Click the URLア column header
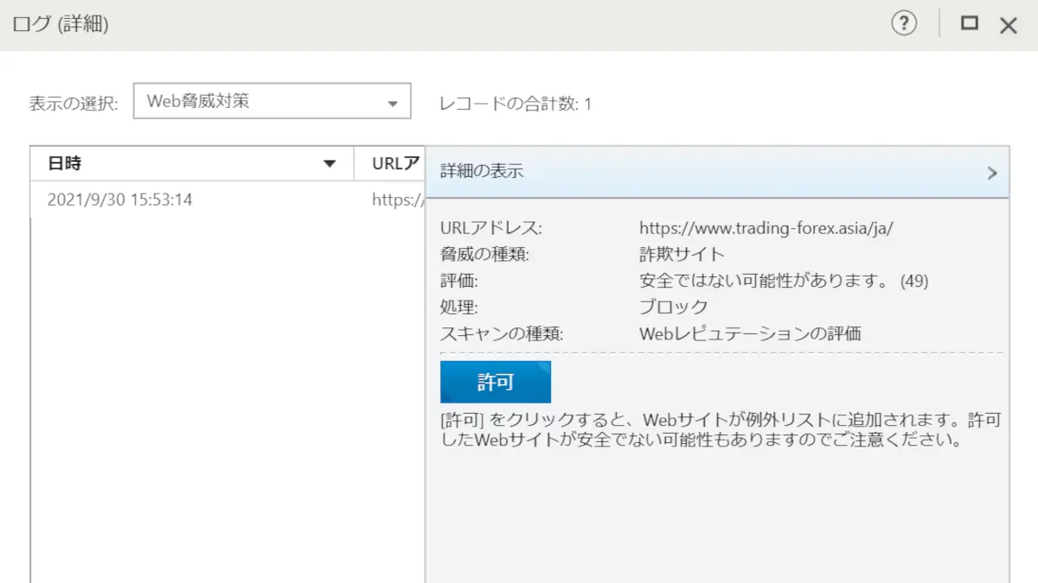Image resolution: width=1038 pixels, height=583 pixels. (389, 163)
